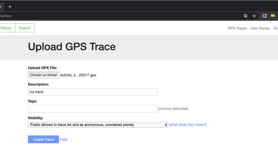Viewport: 278px width, 151px height.
Task: Open the History tab
Action: [x=6, y=28]
